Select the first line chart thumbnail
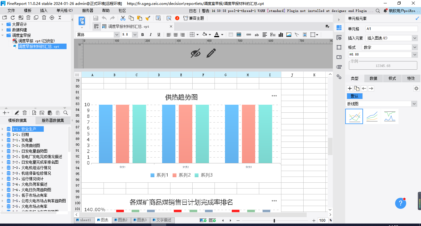Viewport: 421px width, 226px height. tap(354, 116)
